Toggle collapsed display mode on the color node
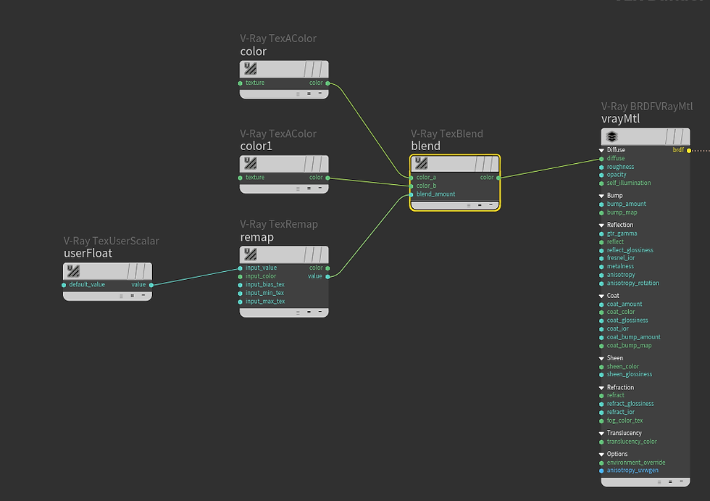Viewport: 710px width, 501px height. coord(319,93)
